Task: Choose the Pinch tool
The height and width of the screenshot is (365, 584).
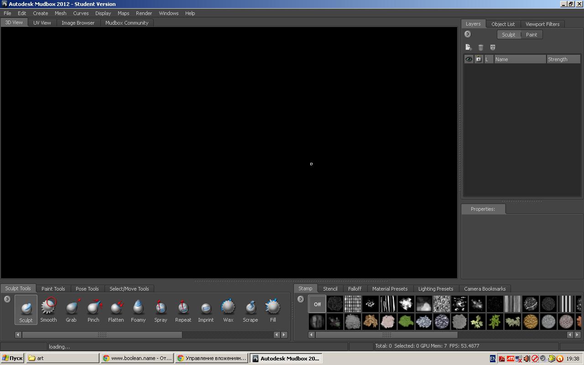Action: (94, 309)
